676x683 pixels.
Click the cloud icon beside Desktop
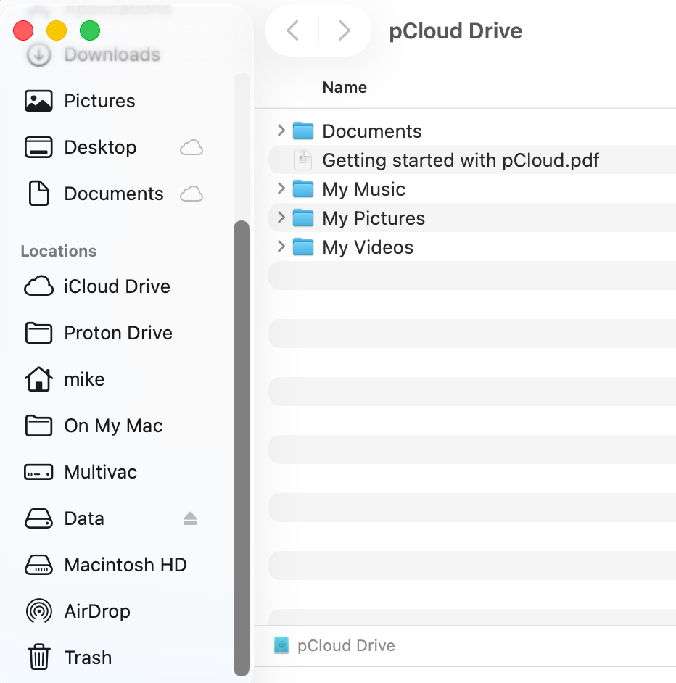(191, 148)
